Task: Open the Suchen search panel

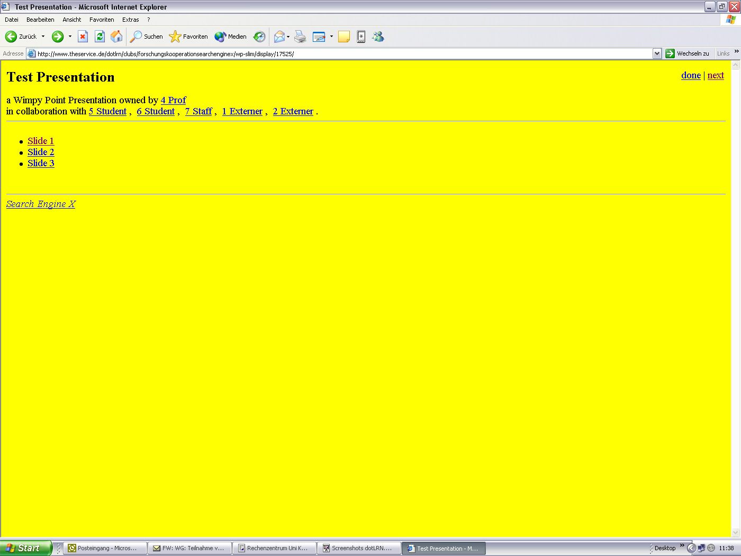Action: pos(147,37)
